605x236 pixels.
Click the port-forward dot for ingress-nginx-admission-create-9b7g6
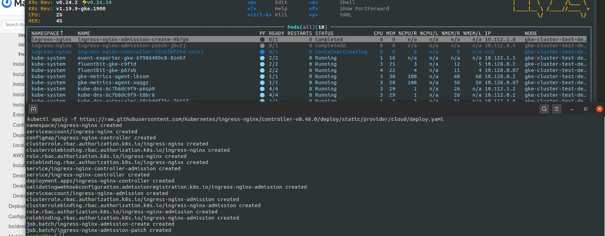(262, 39)
